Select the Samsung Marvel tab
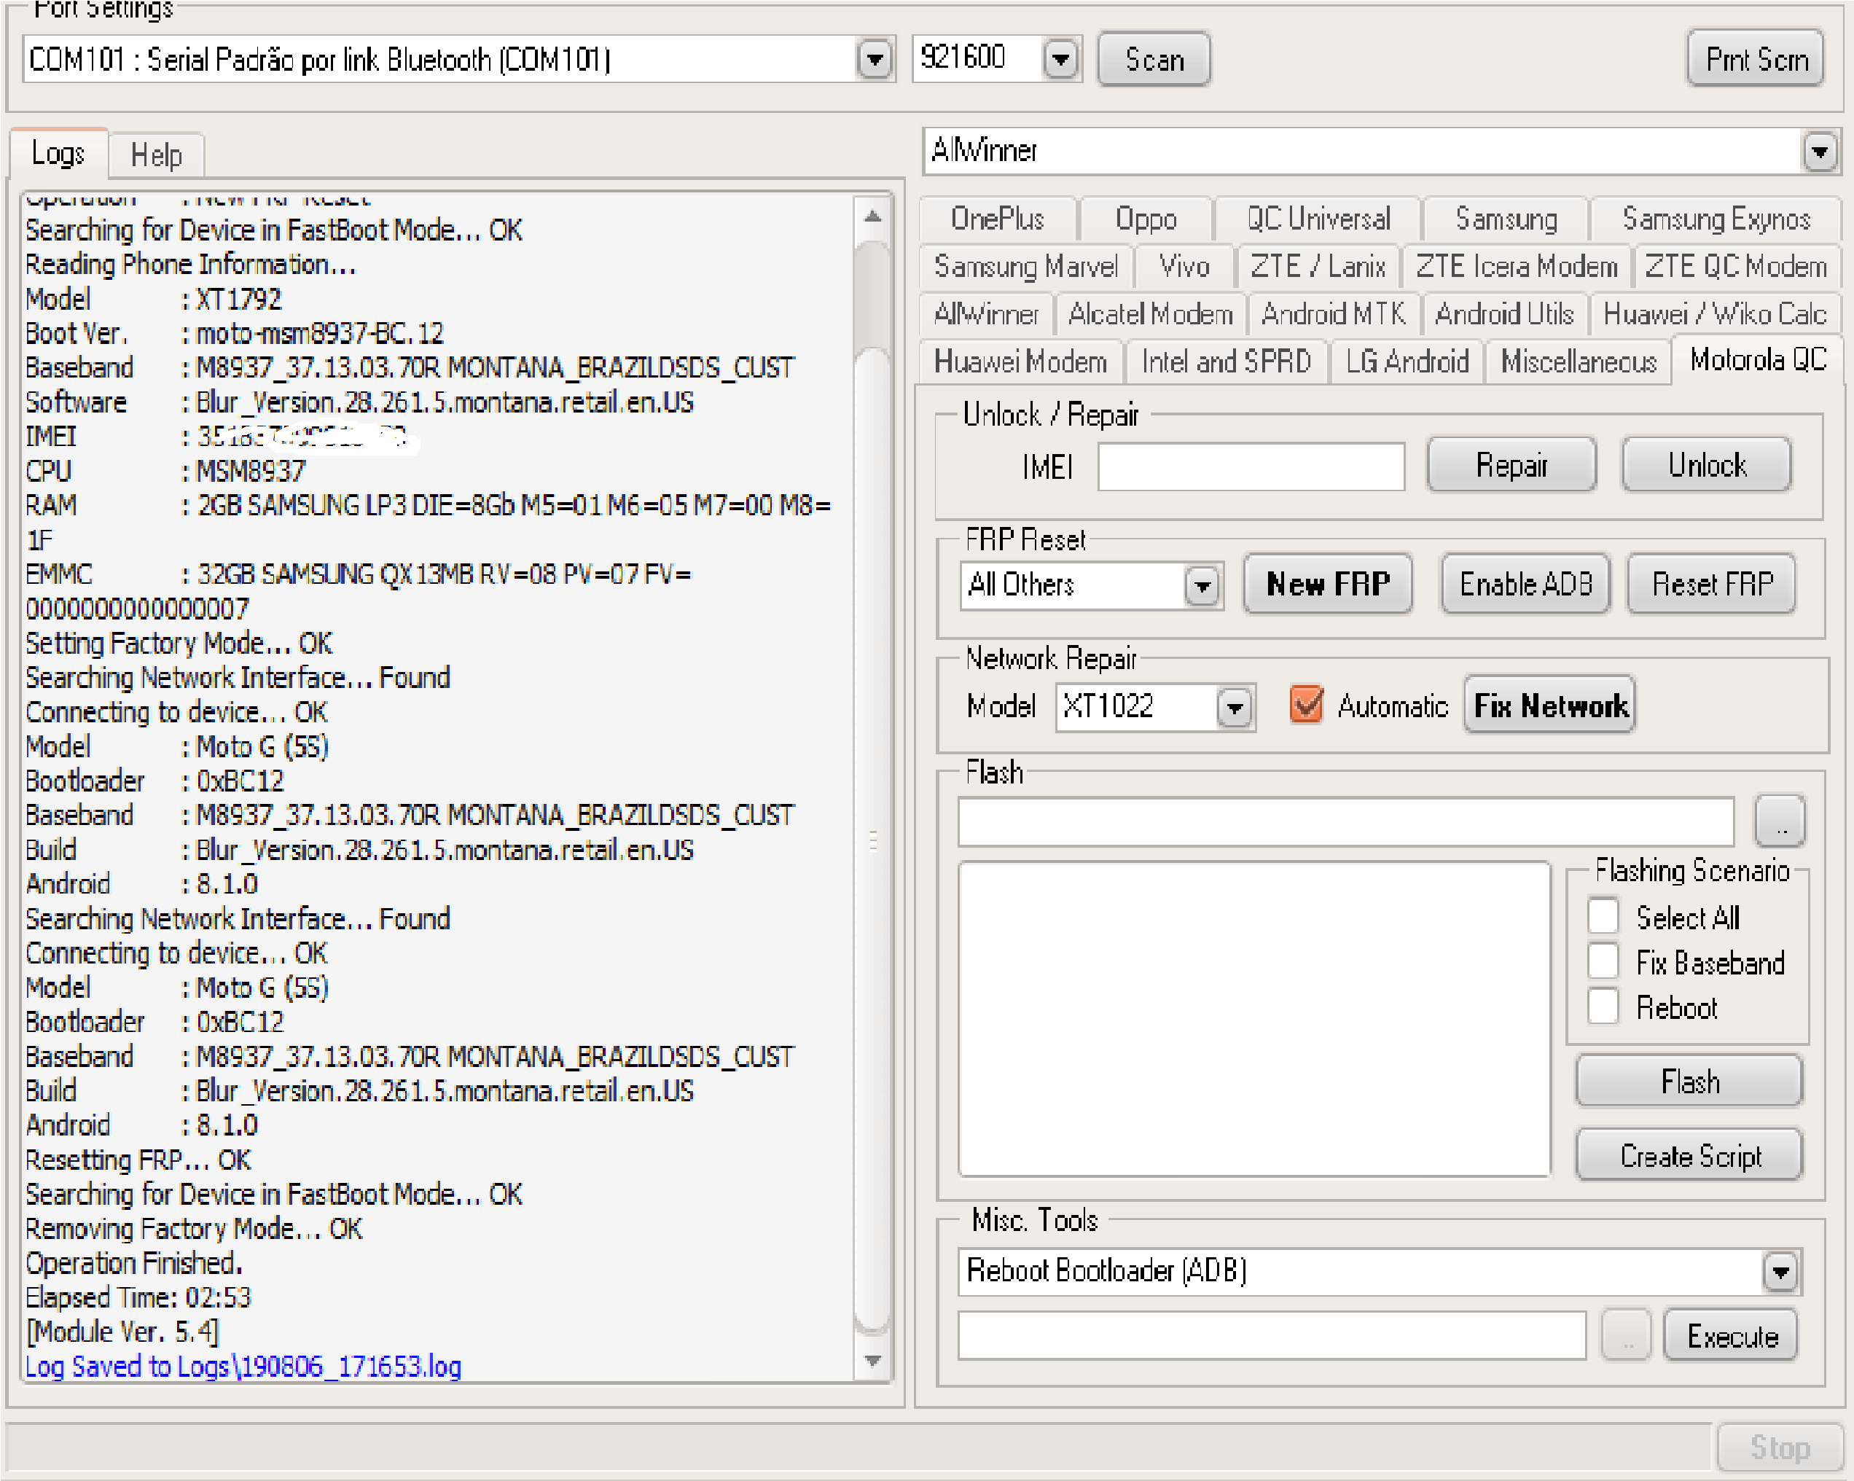The width and height of the screenshot is (1854, 1481). (x=1026, y=267)
